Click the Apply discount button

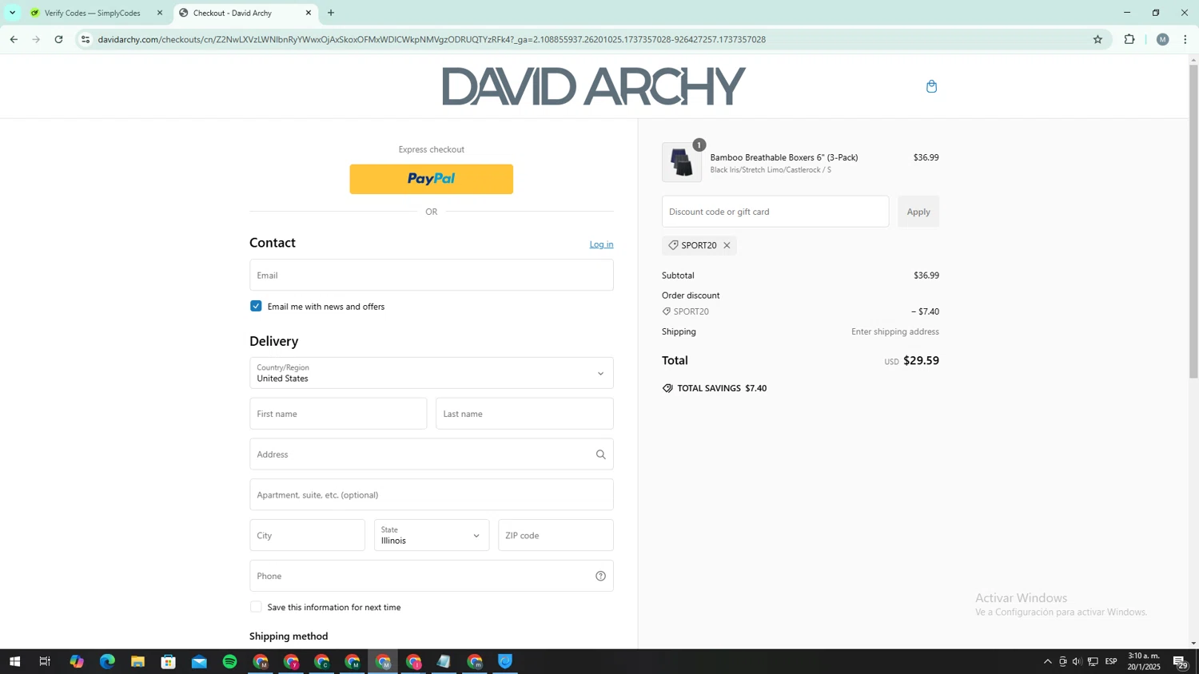918,212
